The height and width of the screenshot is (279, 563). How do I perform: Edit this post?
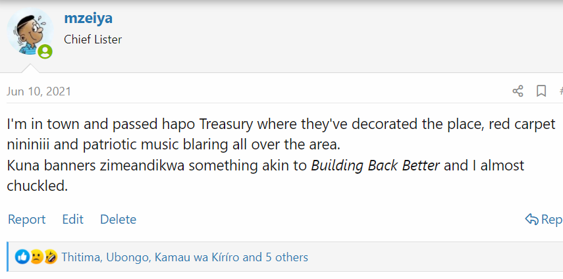click(72, 219)
